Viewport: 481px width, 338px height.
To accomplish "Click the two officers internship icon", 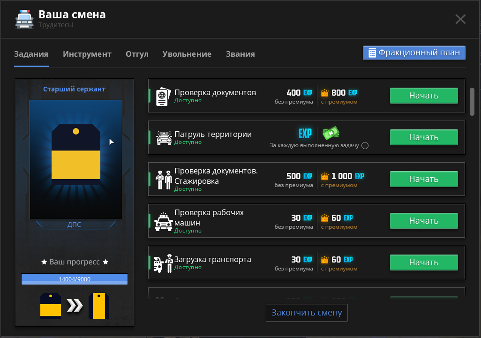I will [163, 179].
